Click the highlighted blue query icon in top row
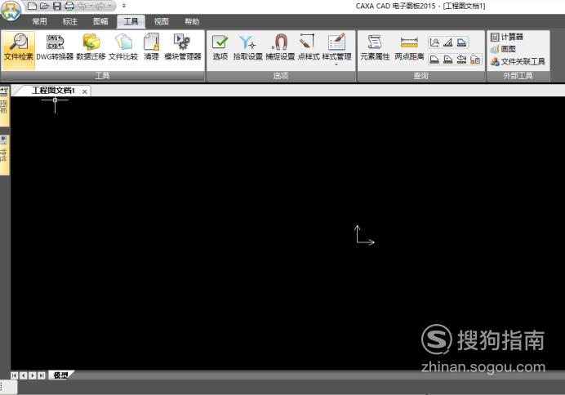Screen dimensions: 565x395 (x=461, y=43)
